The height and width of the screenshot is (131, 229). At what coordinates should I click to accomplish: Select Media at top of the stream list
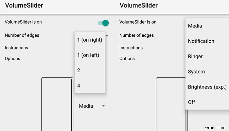click(195, 26)
